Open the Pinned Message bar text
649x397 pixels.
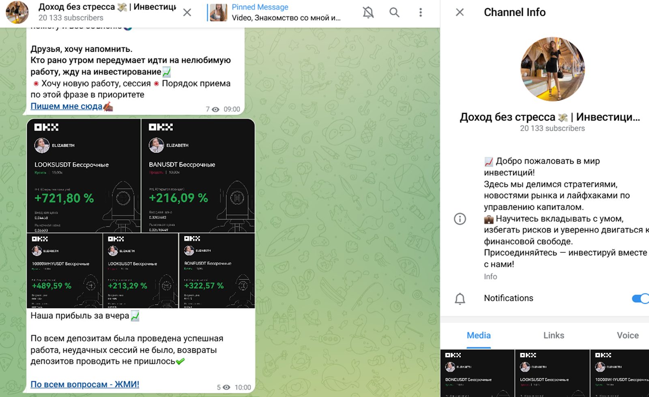286,13
